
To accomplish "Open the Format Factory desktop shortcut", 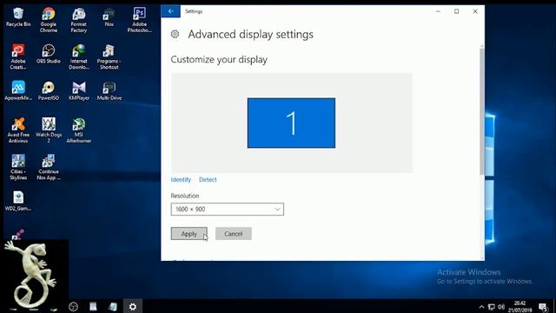I will click(79, 20).
